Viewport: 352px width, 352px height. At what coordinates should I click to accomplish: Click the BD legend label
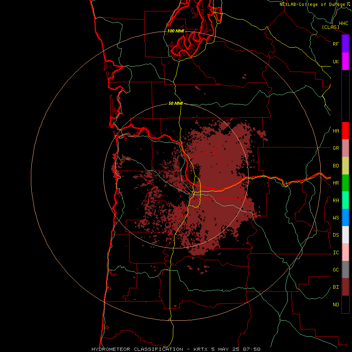pos(336,166)
